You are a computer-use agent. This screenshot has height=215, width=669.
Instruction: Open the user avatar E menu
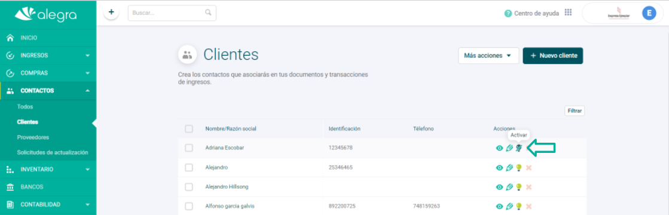649,14
